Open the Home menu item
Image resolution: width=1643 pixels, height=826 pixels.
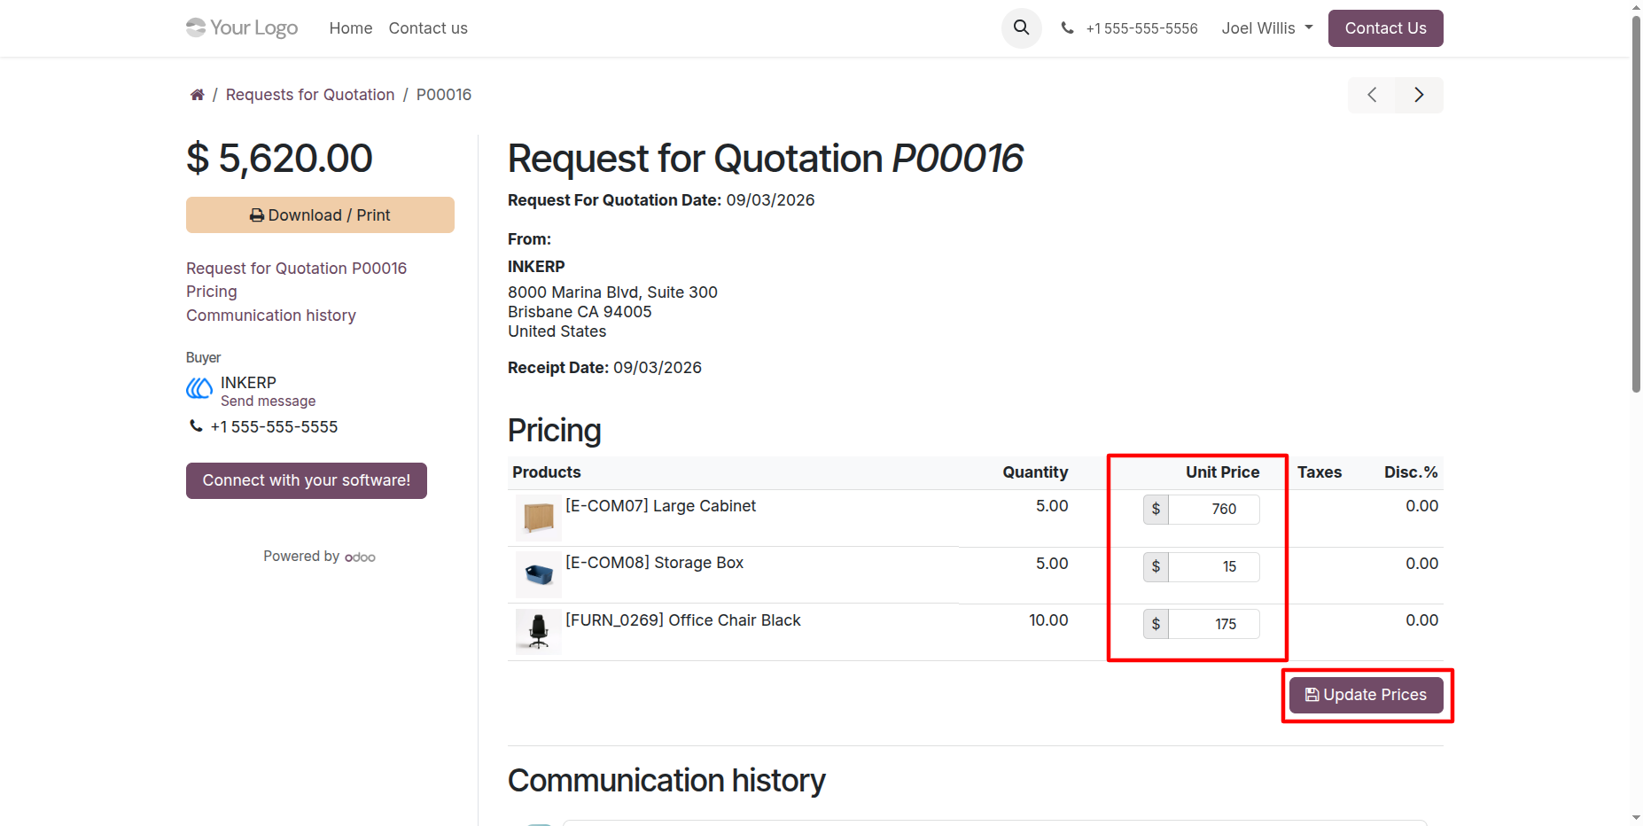[x=351, y=28]
